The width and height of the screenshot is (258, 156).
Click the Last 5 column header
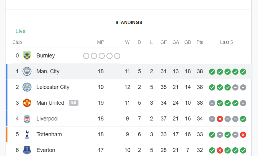point(226,42)
